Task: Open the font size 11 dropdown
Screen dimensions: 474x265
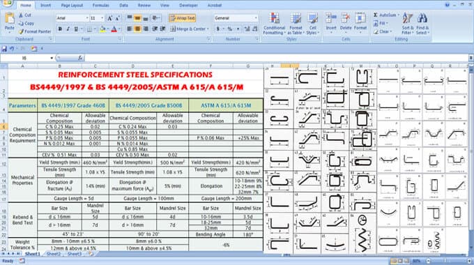Action: [x=102, y=18]
